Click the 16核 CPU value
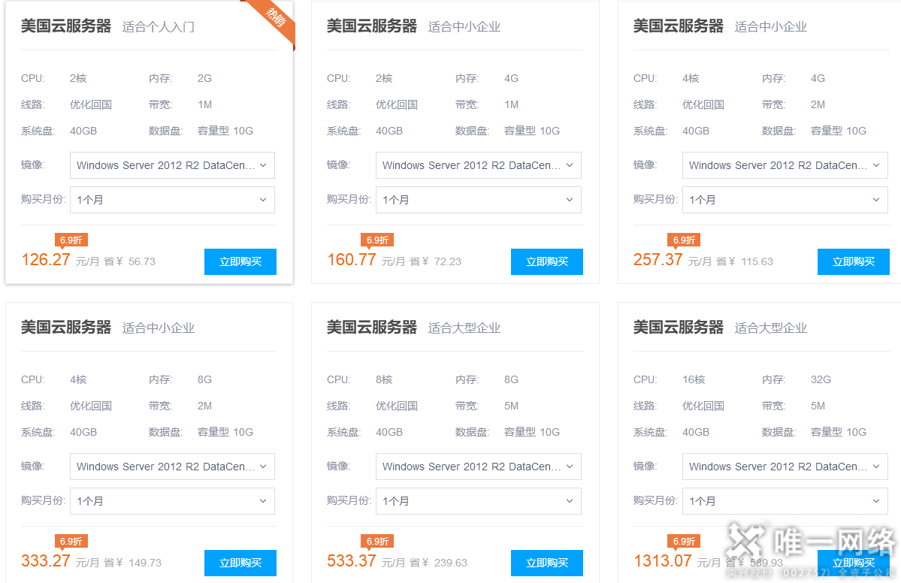Screen dimensions: 901x583 (x=694, y=379)
